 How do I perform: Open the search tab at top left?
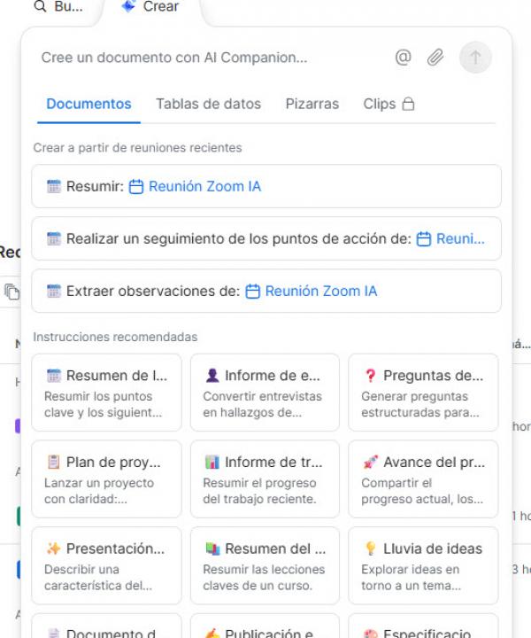[x=58, y=7]
